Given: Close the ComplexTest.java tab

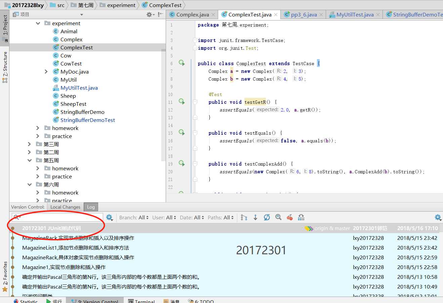Looking at the screenshot, I should click(x=276, y=15).
